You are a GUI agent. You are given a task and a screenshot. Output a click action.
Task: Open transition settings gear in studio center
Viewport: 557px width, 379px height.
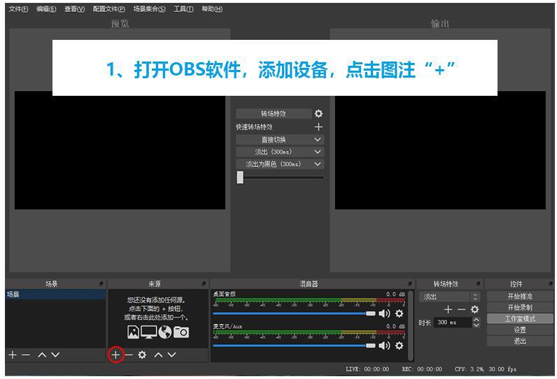(x=318, y=113)
